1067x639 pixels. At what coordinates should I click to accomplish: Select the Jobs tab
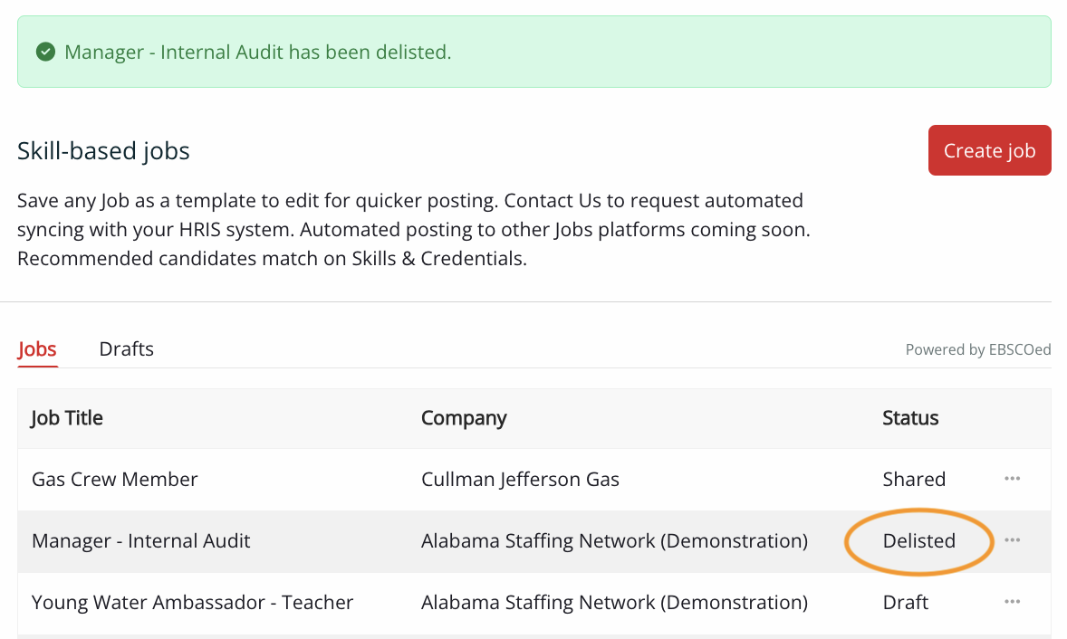pos(37,349)
